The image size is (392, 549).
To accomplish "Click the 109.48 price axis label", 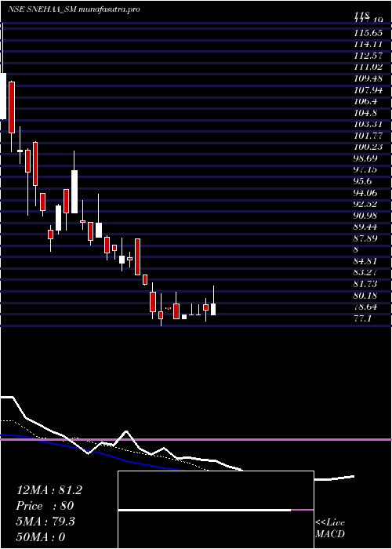I will coord(368,78).
